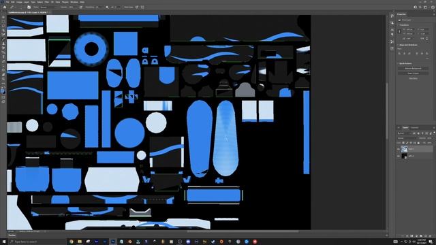Select the Lasso tool
Viewport: 436px width, 245px height.
[3, 26]
